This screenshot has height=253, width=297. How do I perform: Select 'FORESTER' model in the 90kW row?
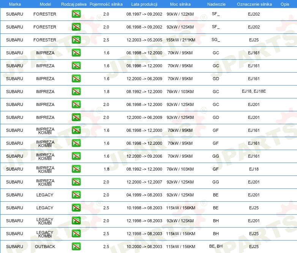[x=45, y=14]
